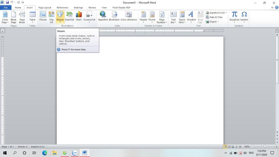Switch to the Page Layout tab

[45, 7]
